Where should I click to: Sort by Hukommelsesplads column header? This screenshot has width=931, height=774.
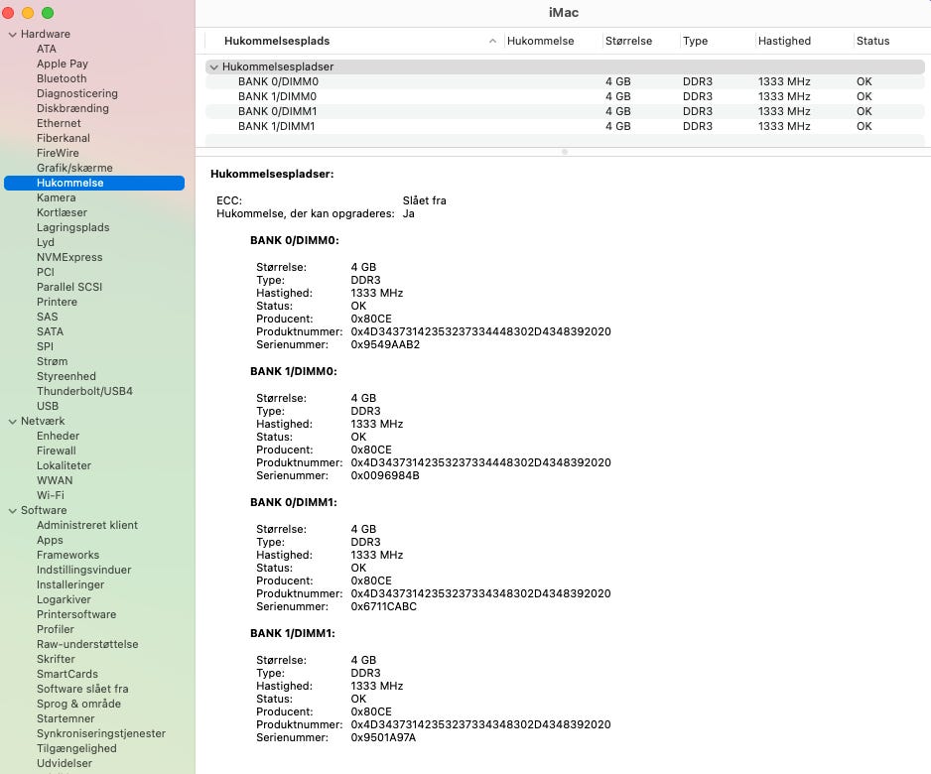[277, 41]
